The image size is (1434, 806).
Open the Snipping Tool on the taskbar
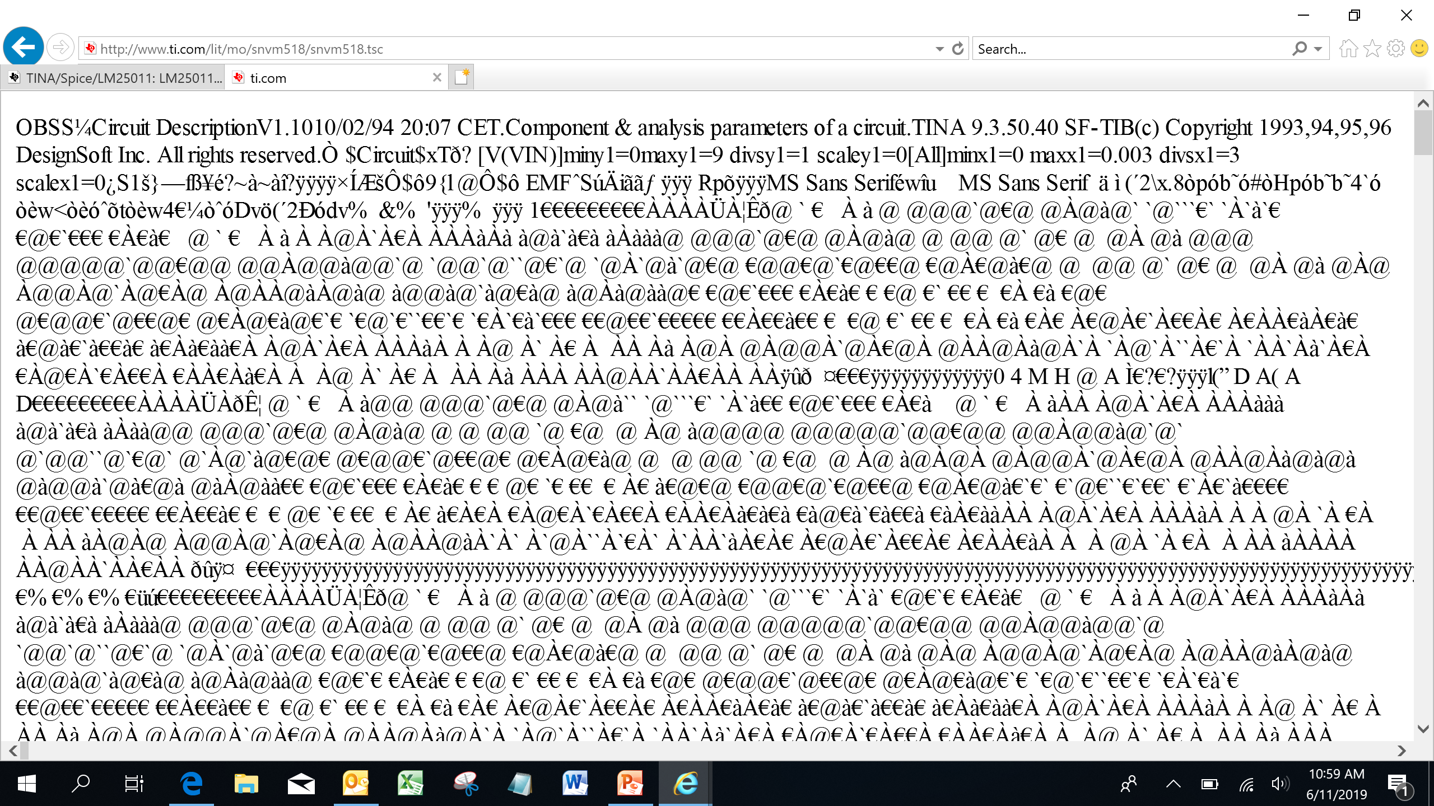465,784
